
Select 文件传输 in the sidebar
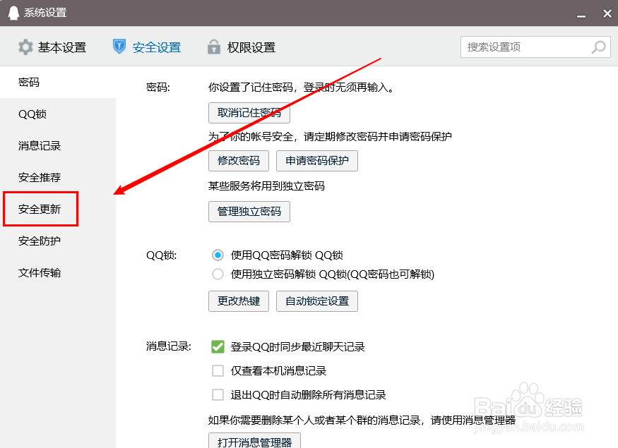point(58,273)
